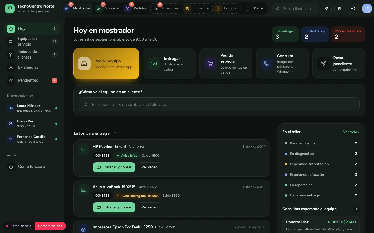
Task: Click Entregar y cobrar for OS-2483
Action: coord(114,207)
